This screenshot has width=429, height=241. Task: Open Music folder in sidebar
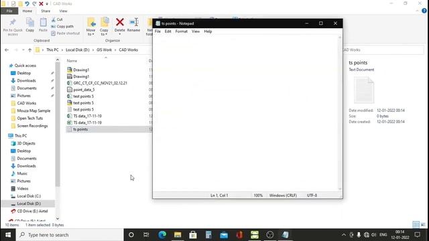[22, 173]
